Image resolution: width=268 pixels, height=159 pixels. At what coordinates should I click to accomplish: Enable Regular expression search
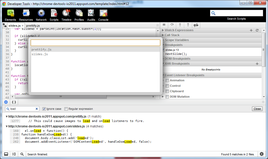click(66, 109)
